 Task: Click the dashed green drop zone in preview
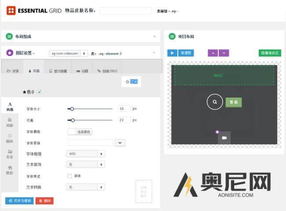pos(224,76)
